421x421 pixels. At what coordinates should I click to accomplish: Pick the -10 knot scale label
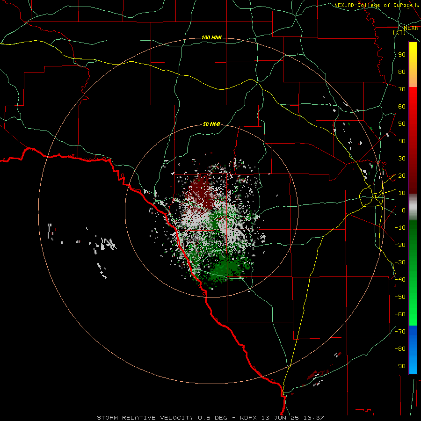400,228
